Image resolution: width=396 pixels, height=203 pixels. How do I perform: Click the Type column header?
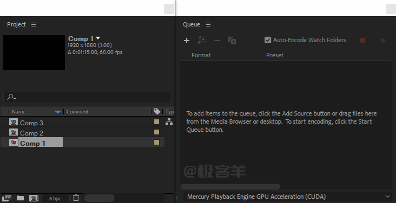169,112
